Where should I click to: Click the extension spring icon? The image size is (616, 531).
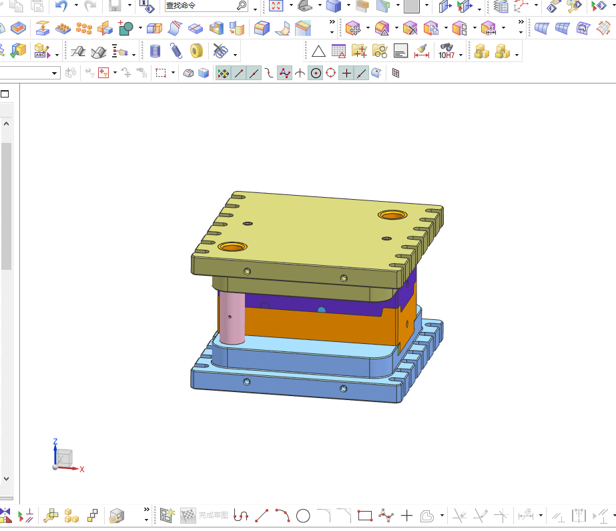point(176,51)
